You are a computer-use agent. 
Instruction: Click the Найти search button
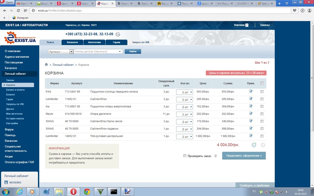[133, 51]
